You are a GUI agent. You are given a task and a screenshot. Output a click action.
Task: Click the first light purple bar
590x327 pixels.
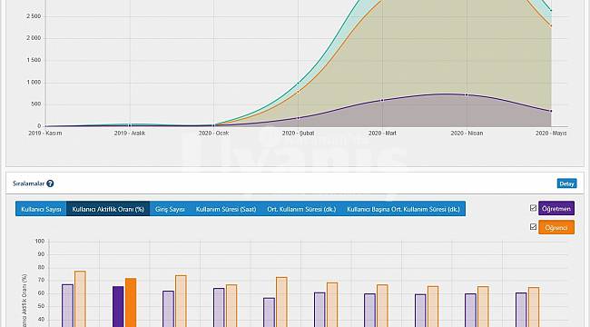[x=68, y=306]
